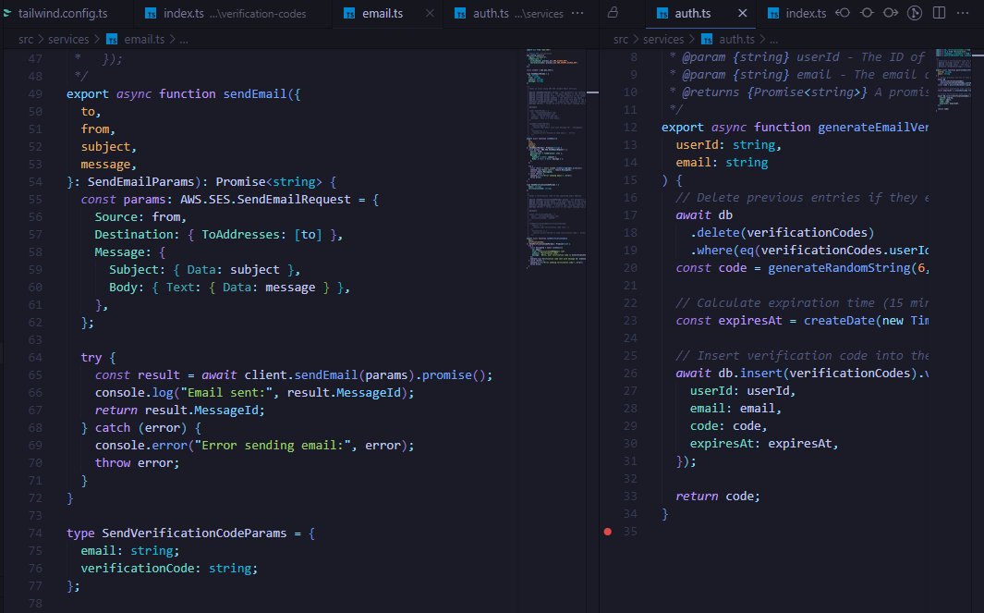Screen dimensions: 984x613
Task: Close the auth.ts tab in right group
Action: click(x=743, y=13)
